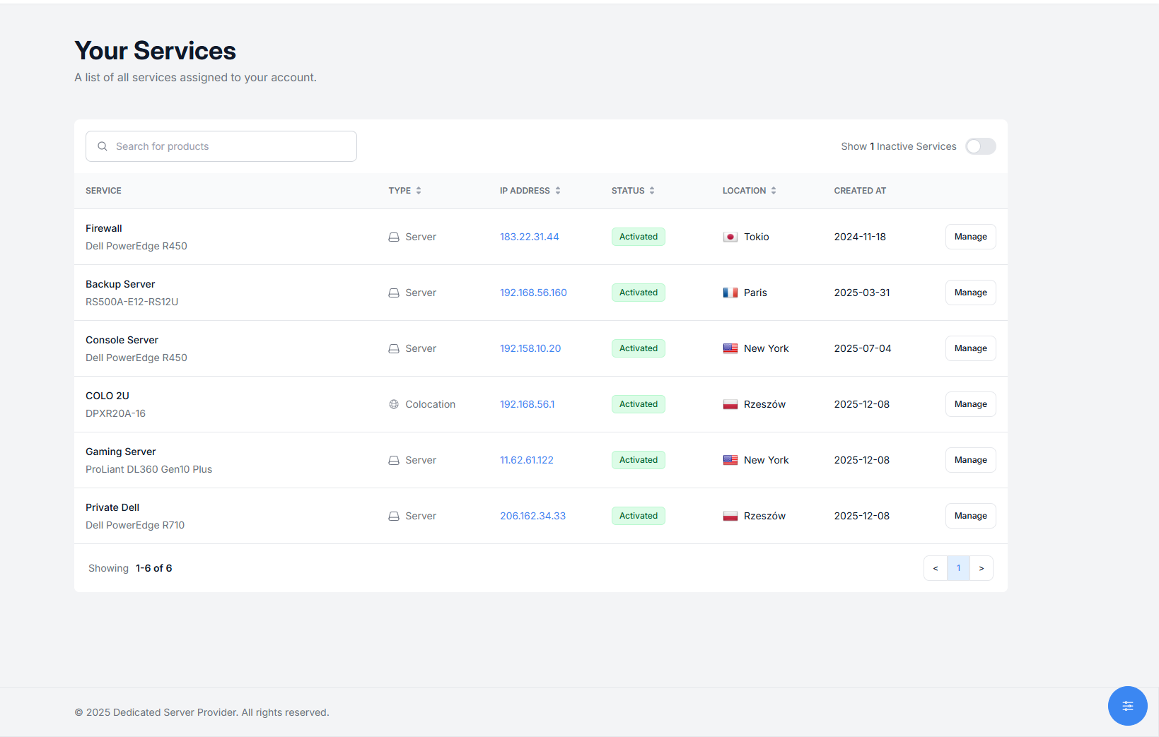Click the Gaming Server service name
This screenshot has height=737, width=1159.
coord(120,452)
